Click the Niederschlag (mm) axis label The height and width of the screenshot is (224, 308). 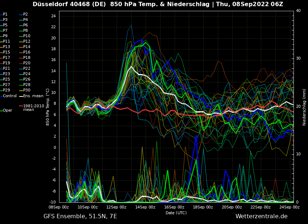point(304,107)
